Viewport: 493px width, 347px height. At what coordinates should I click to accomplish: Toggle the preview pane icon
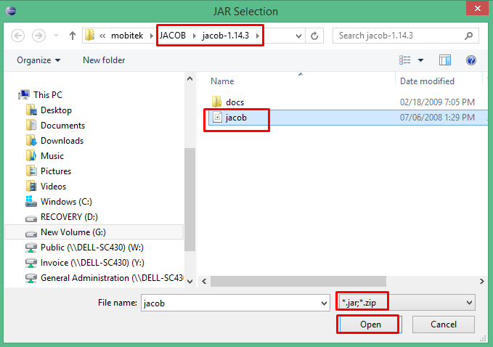445,60
